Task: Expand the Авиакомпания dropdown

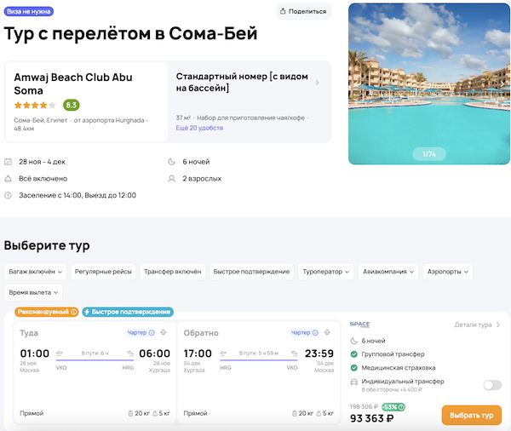Action: 388,272
